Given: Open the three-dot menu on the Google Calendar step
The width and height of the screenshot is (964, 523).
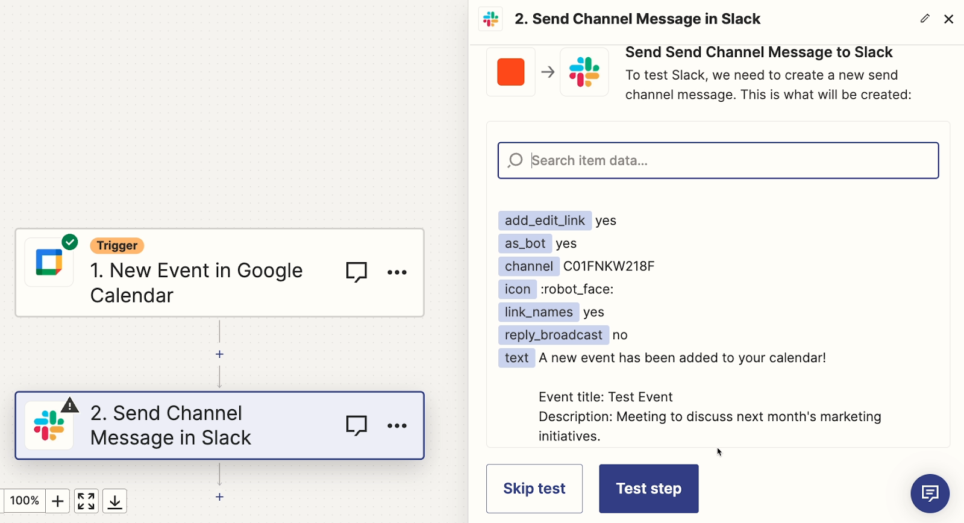Looking at the screenshot, I should [x=397, y=272].
